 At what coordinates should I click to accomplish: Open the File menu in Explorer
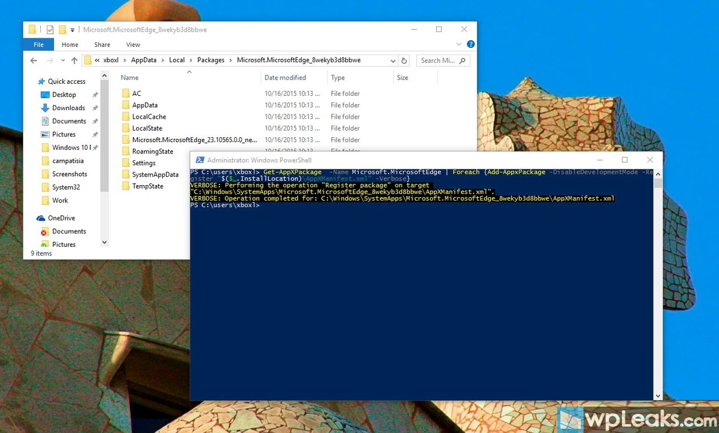[38, 44]
